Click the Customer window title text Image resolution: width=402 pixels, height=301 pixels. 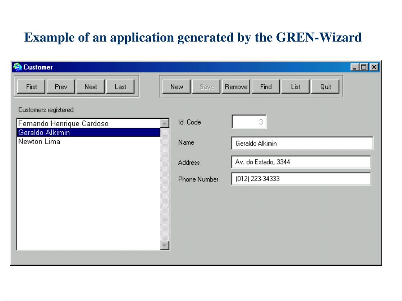[38, 67]
